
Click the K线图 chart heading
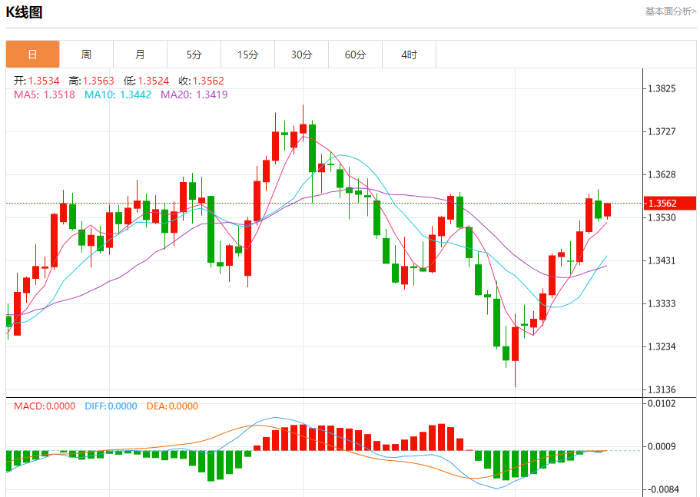coord(24,12)
